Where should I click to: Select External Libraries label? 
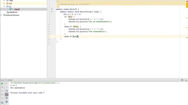[x=13, y=15]
